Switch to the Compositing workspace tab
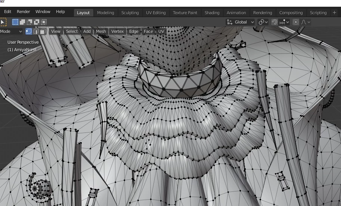The width and height of the screenshot is (341, 206). 291,13
